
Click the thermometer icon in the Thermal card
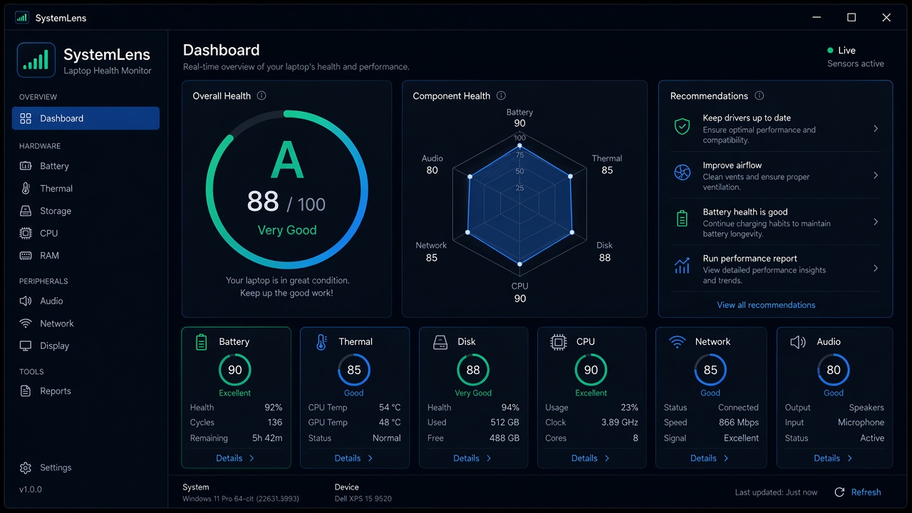321,342
